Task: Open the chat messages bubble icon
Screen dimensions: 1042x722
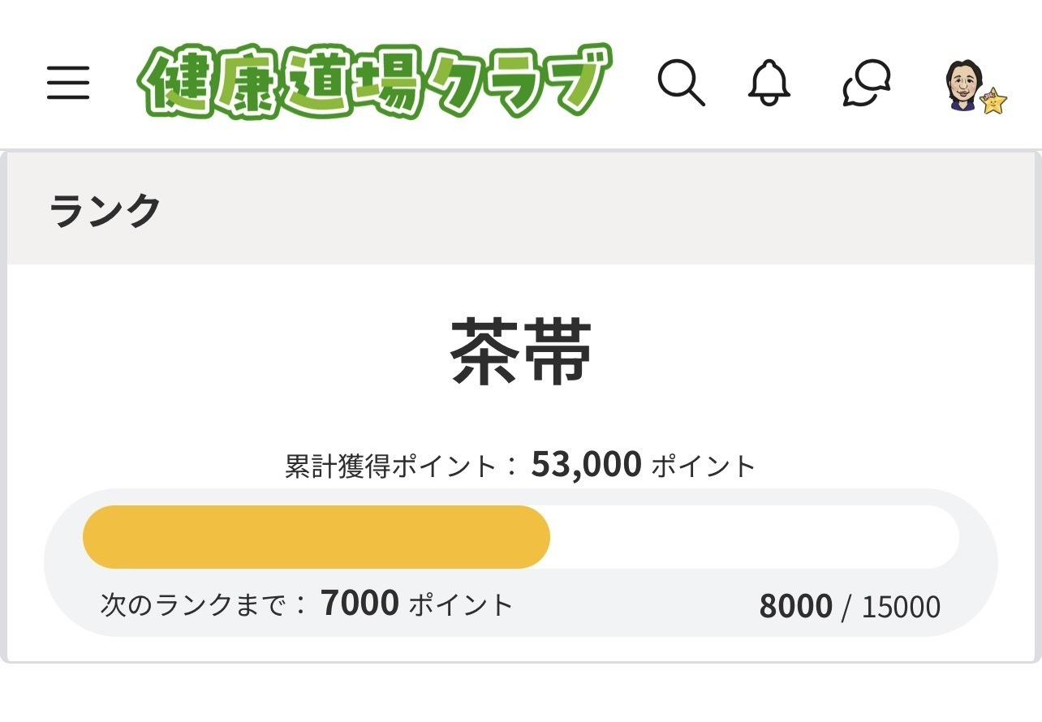Action: click(x=868, y=83)
